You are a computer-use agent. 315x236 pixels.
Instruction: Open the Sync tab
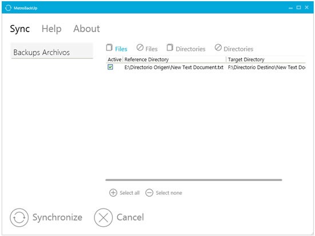20,29
